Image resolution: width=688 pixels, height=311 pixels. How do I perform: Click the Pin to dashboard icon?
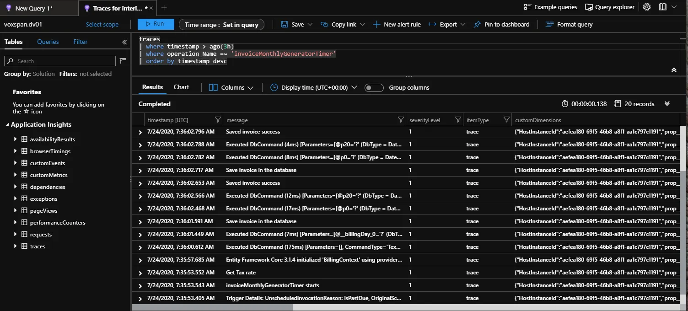(477, 25)
